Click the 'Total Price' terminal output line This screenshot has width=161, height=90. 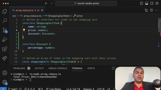[35, 77]
